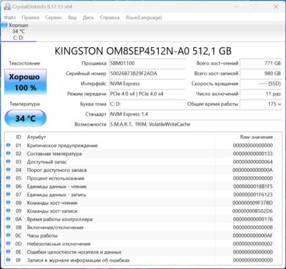The image size is (286, 269).
Task: Open the Файл menu
Action: click(x=9, y=17)
